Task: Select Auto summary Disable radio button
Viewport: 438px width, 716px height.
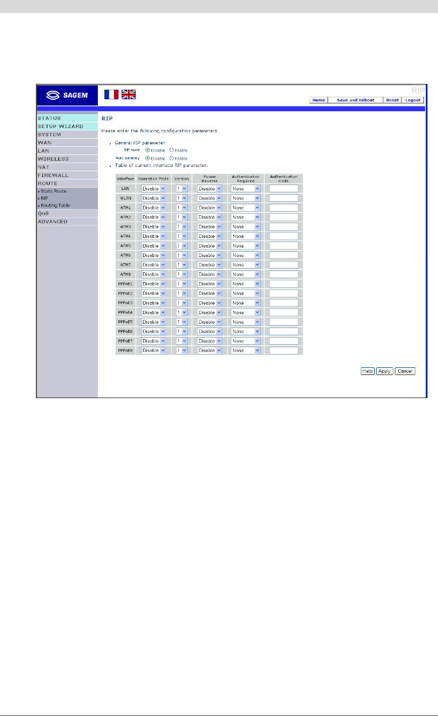Action: tap(148, 158)
